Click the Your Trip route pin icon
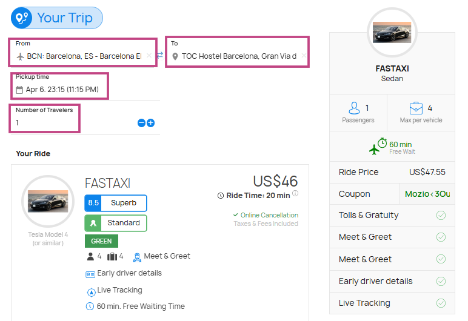468x321 pixels. (x=22, y=18)
